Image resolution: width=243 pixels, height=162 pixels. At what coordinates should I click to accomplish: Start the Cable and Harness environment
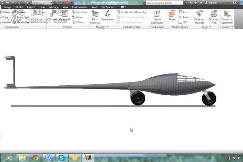[200, 17]
